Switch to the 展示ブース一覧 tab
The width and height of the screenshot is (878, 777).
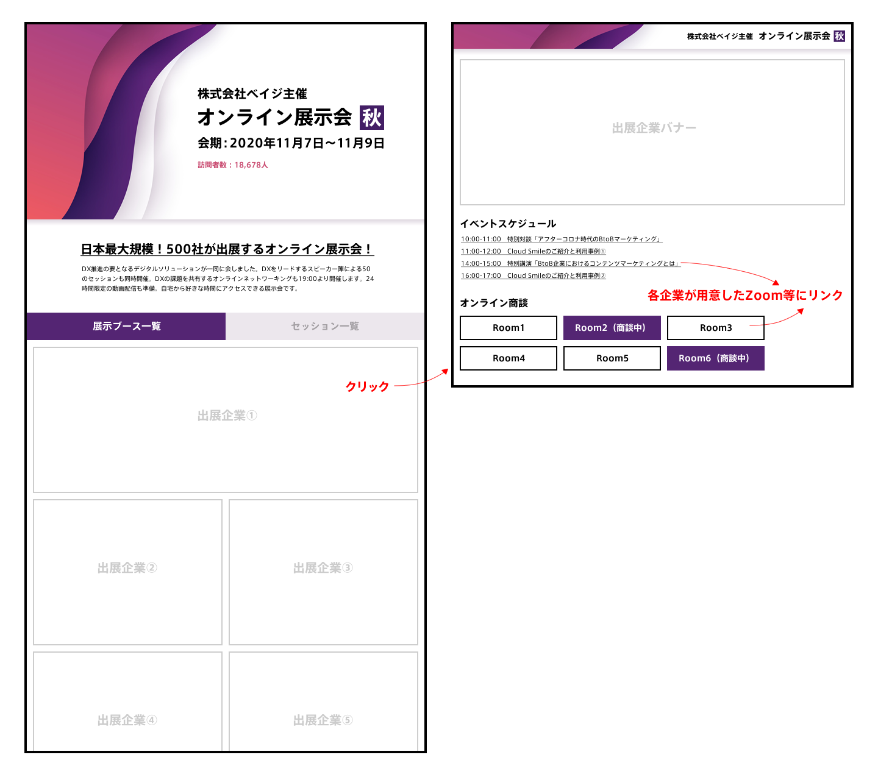[x=126, y=326]
